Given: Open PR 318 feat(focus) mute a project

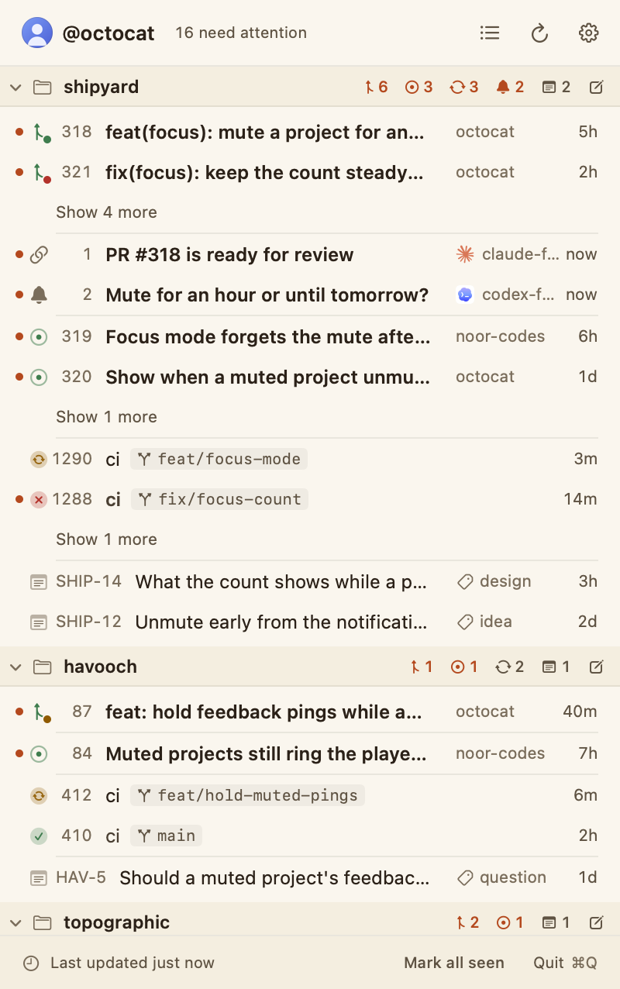Looking at the screenshot, I should [310, 132].
